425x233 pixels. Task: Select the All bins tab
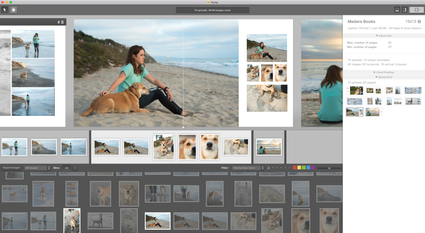click(x=66, y=168)
